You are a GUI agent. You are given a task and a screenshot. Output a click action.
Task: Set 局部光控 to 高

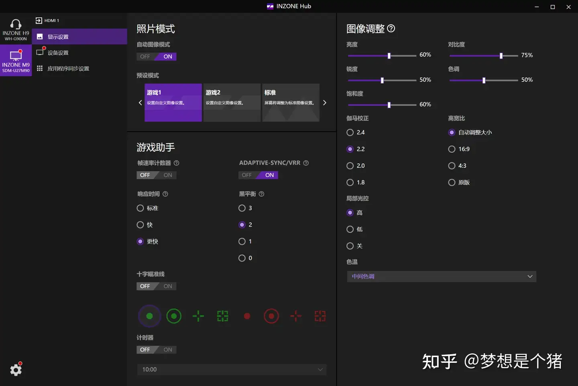(354, 212)
